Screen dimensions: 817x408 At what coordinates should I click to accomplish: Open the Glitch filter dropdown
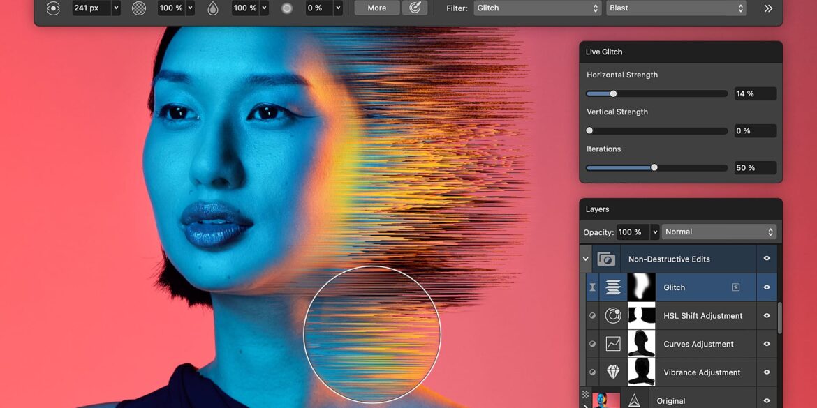537,8
